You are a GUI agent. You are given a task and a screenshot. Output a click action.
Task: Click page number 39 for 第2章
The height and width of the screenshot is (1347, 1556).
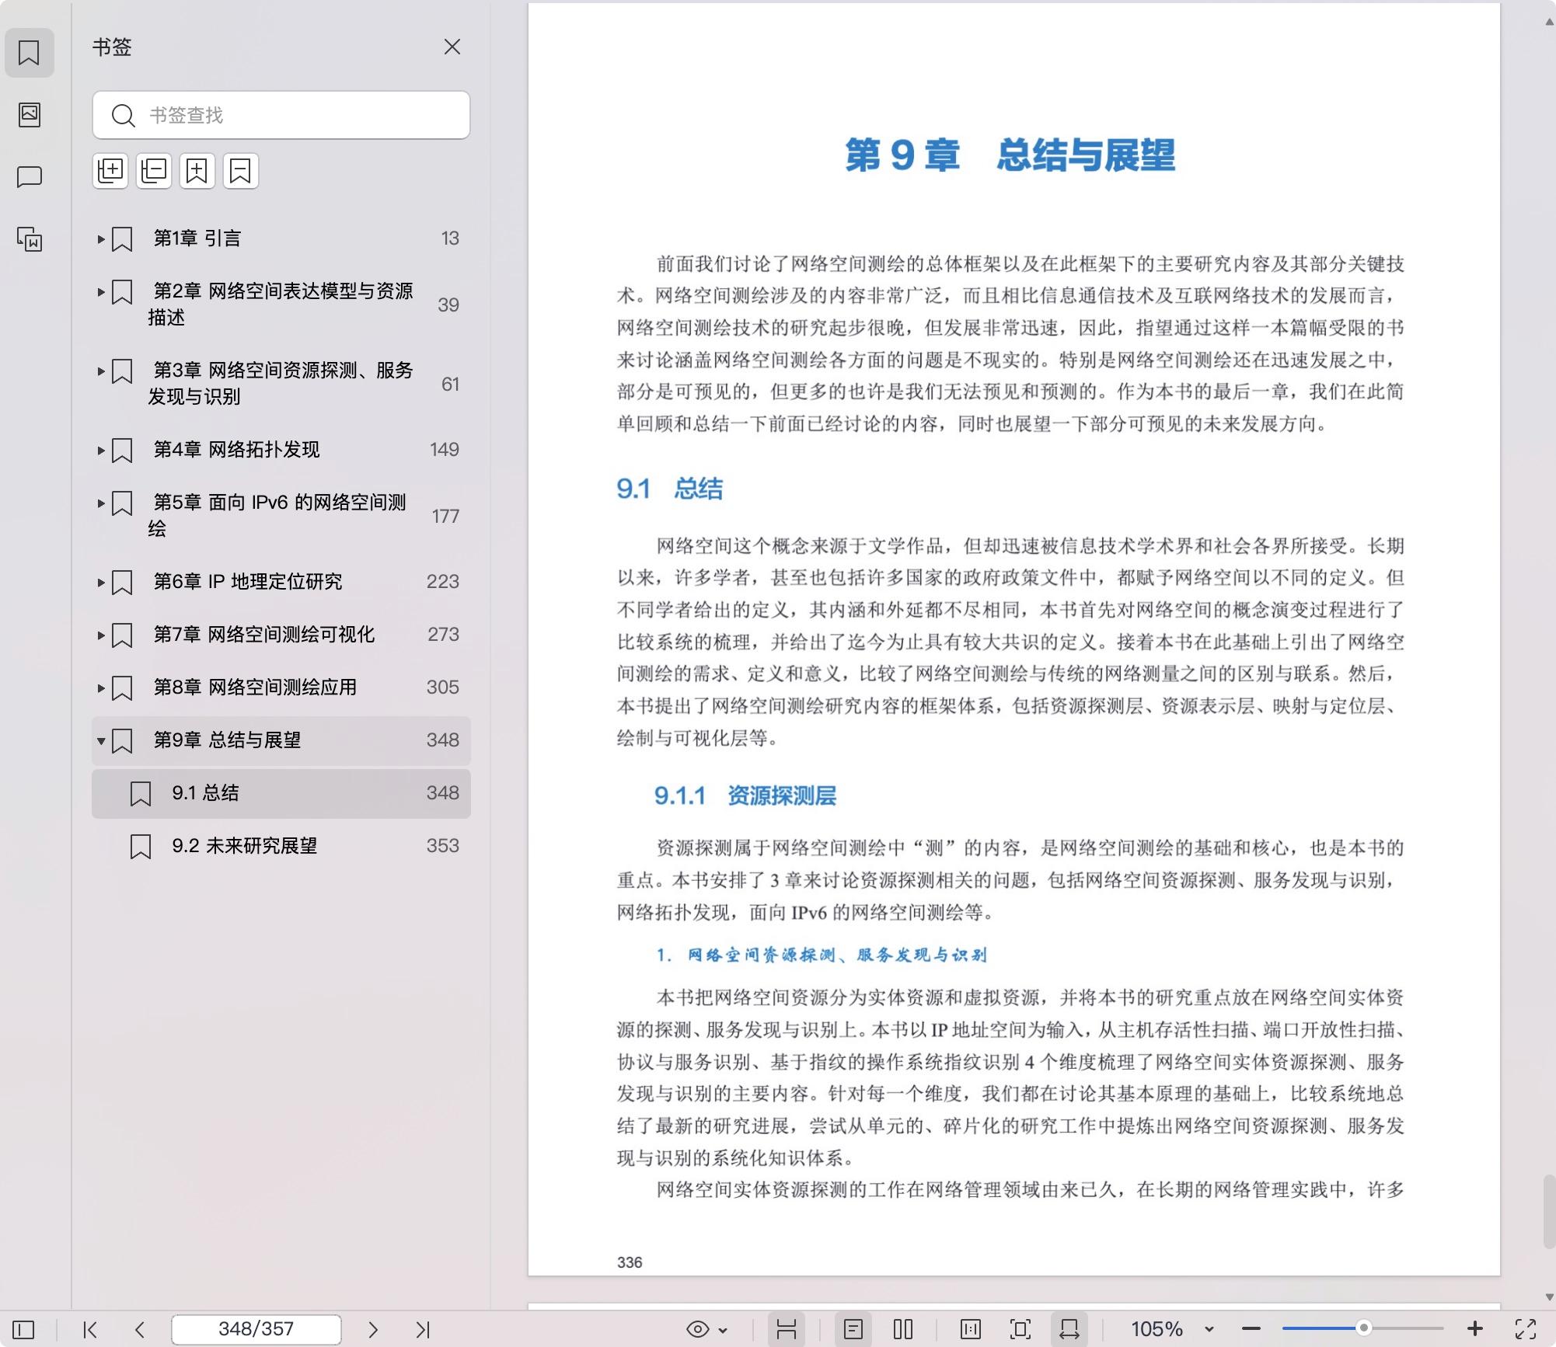pos(448,305)
